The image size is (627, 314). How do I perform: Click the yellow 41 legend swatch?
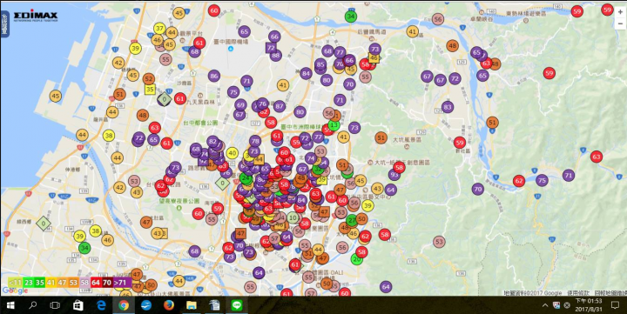(51, 283)
